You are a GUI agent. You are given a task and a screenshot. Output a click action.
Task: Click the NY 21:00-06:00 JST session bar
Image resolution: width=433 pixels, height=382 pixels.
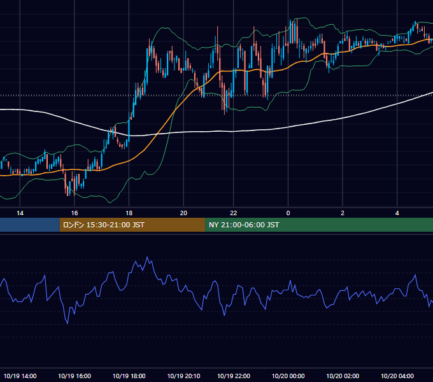[319, 225]
